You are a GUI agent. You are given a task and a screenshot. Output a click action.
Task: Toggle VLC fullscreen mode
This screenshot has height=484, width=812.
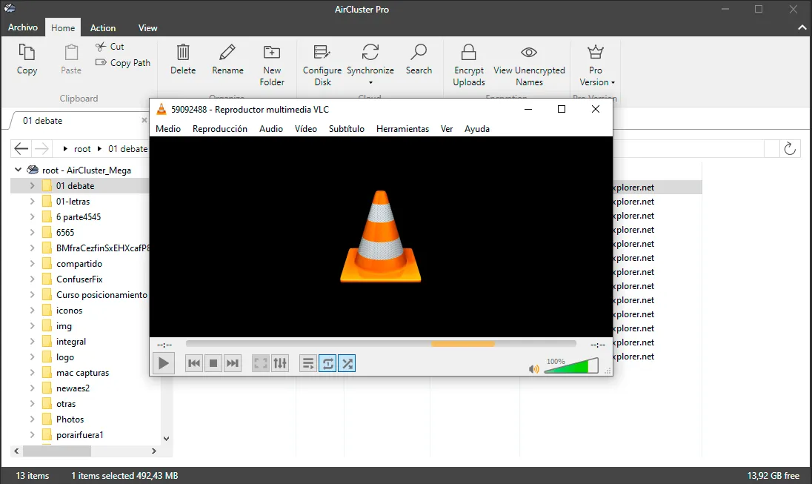click(x=261, y=363)
